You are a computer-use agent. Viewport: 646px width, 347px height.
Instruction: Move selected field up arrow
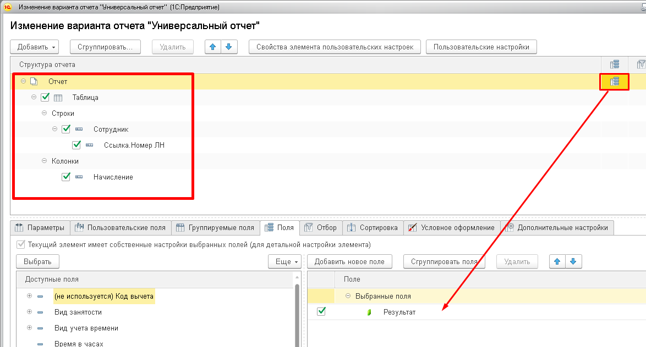point(557,261)
